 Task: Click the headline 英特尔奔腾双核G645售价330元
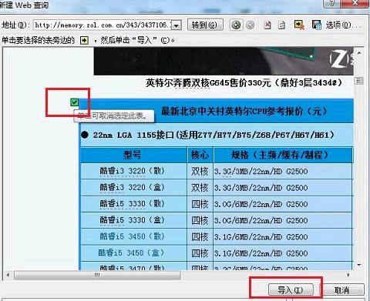click(208, 83)
